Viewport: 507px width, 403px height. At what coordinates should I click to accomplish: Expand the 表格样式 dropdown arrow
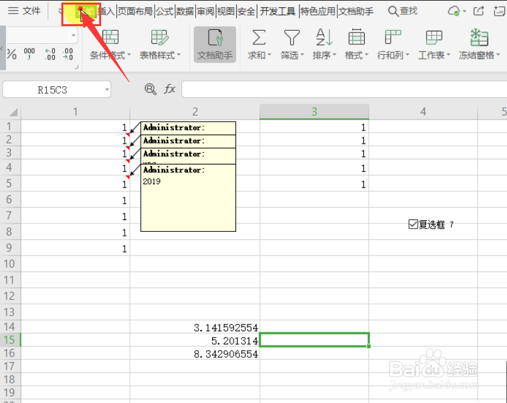pos(179,55)
